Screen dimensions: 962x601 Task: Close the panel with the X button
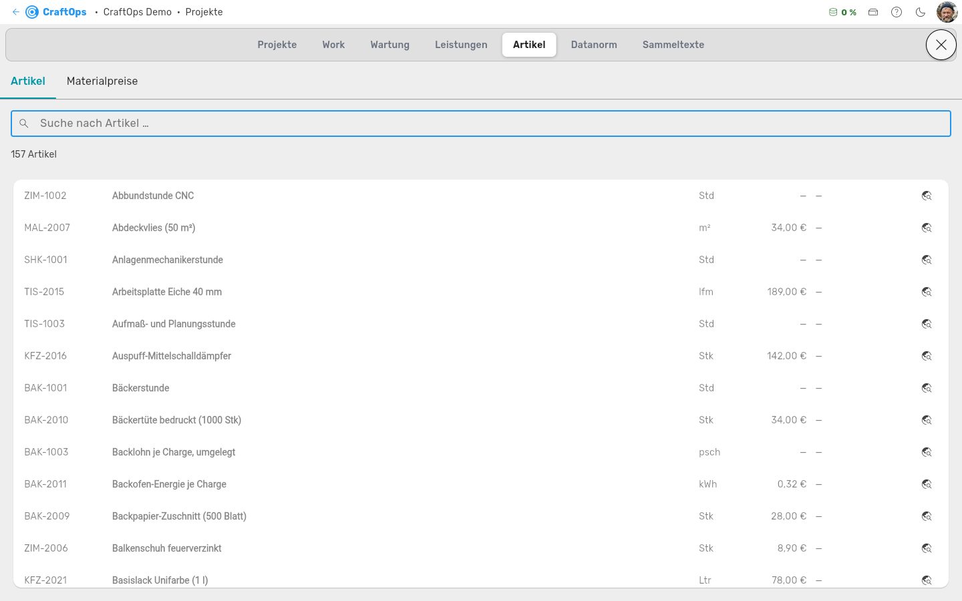click(x=941, y=45)
